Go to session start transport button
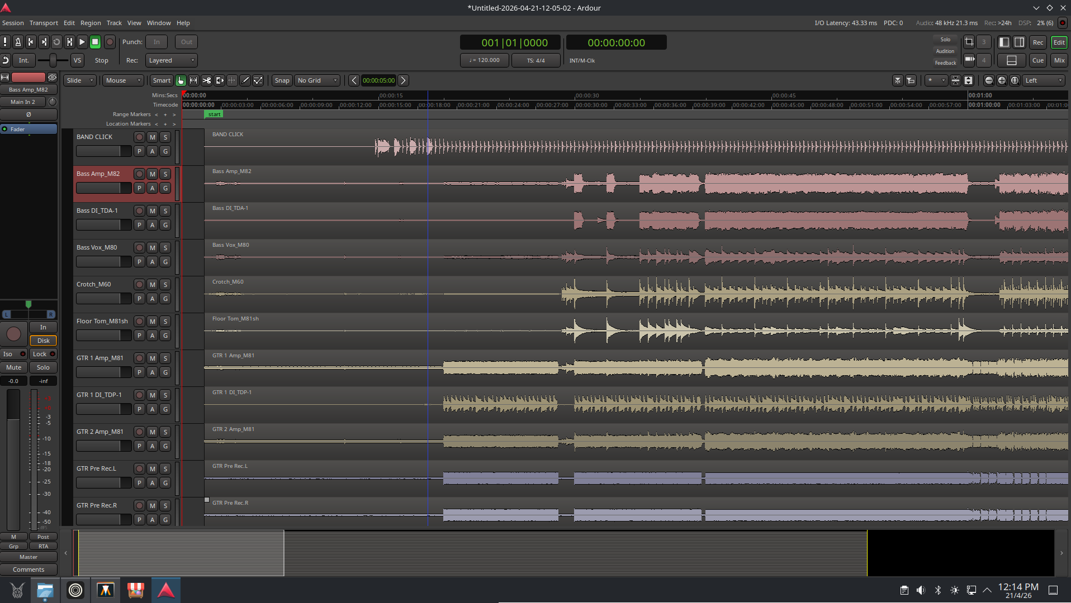The height and width of the screenshot is (603, 1071). (x=31, y=42)
